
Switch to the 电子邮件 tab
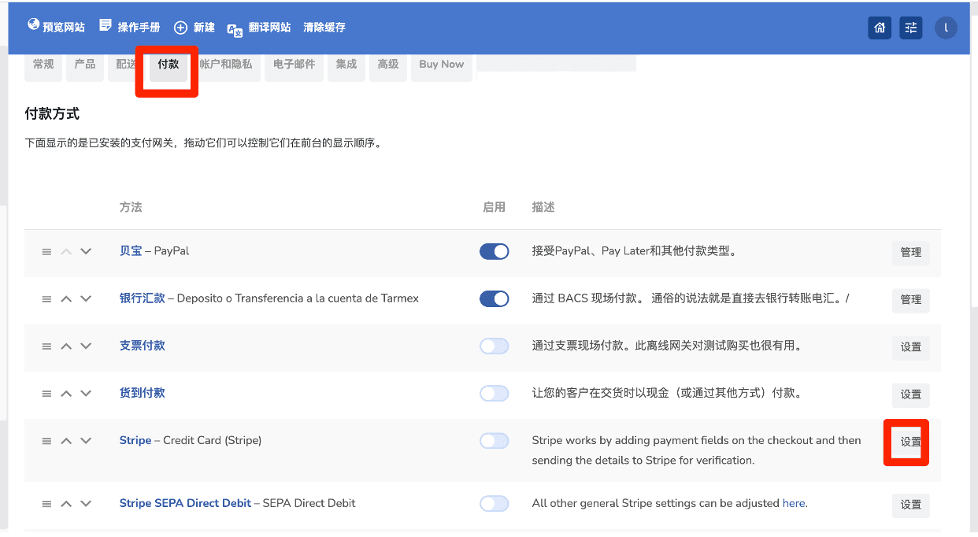[294, 65]
